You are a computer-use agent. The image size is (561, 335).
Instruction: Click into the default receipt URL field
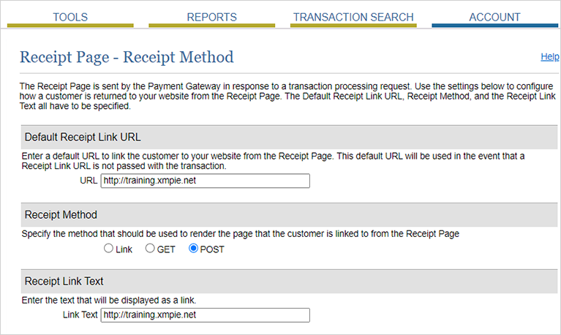[x=205, y=181]
